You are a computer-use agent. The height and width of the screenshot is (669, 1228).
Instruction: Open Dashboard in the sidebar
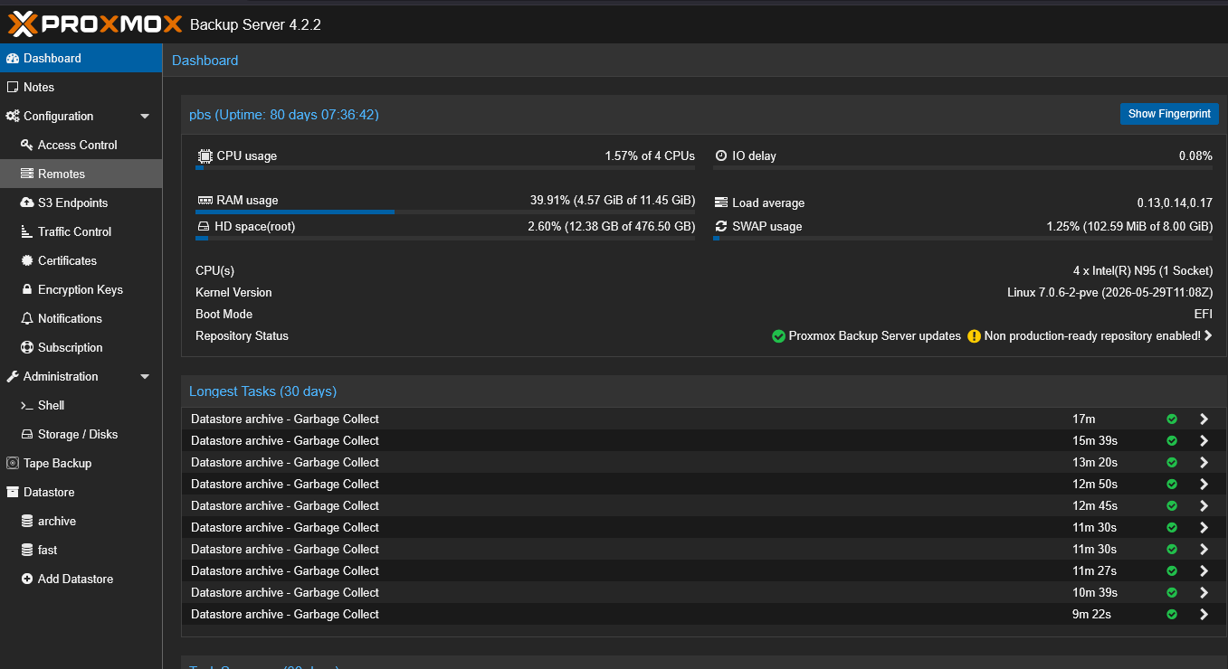point(81,58)
